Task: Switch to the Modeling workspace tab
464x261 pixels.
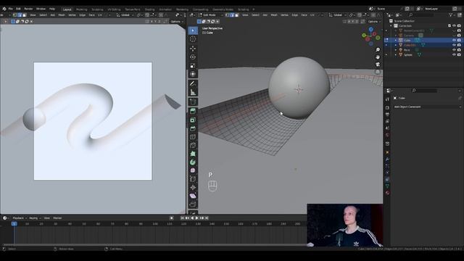Action: pos(82,9)
